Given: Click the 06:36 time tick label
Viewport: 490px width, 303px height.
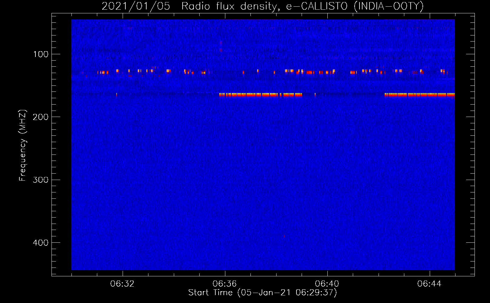Looking at the screenshot, I should (x=225, y=284).
